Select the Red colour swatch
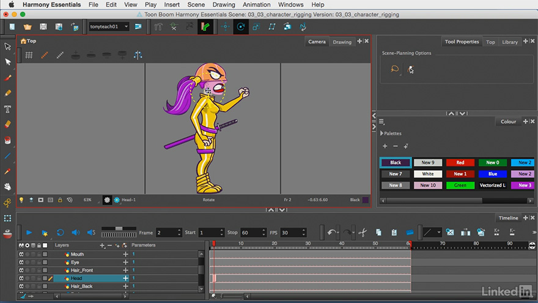Screen dimensions: 538x303 (460, 162)
